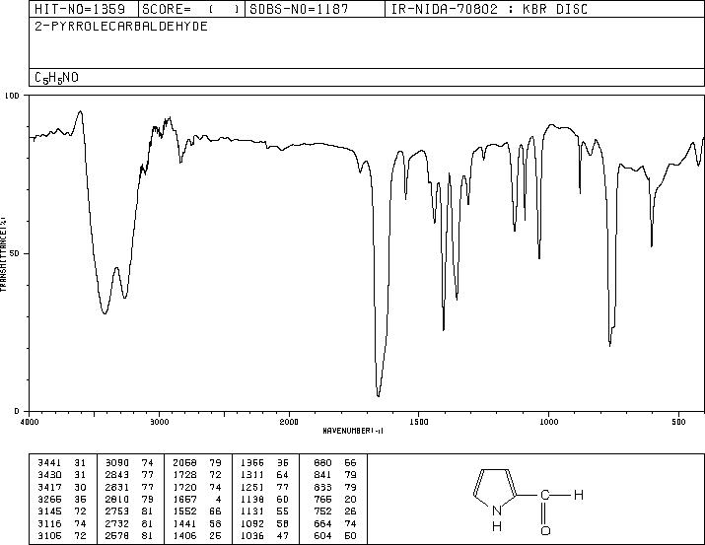Click the broad N-H peak minimum near 3430
Image resolution: width=705 pixels, height=545 pixels.
[x=105, y=312]
